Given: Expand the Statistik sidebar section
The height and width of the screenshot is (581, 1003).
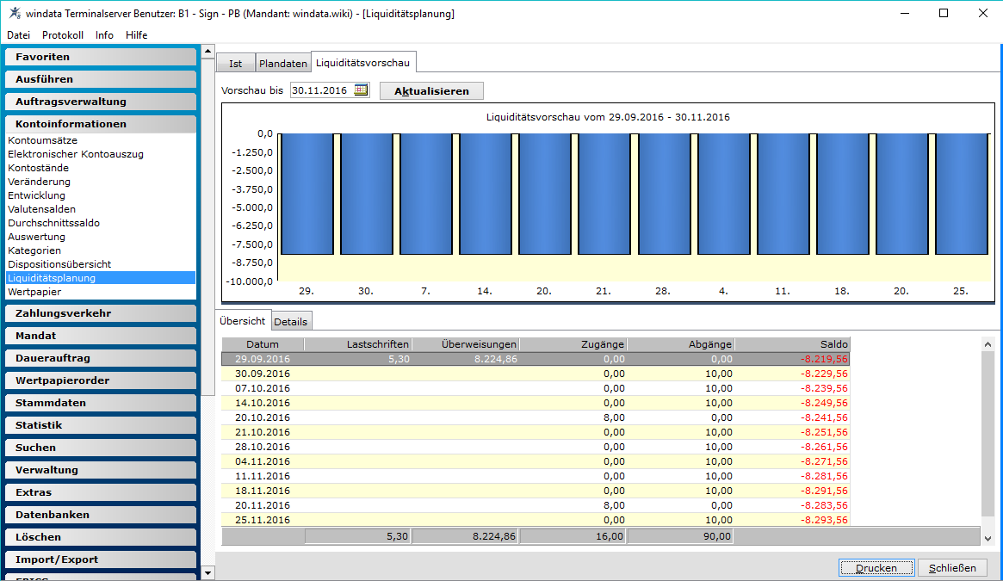Looking at the screenshot, I should click(x=101, y=425).
